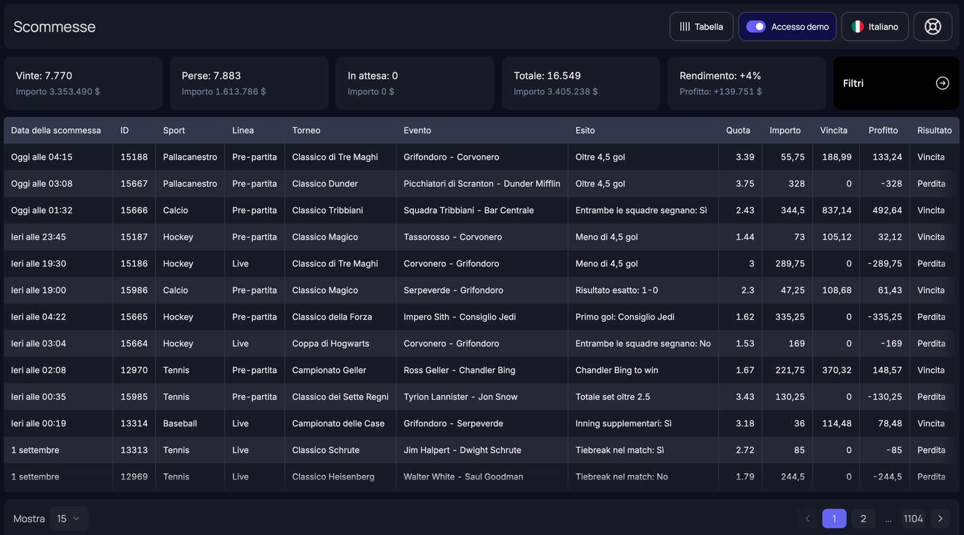Click the Italian flag icon

coord(857,27)
